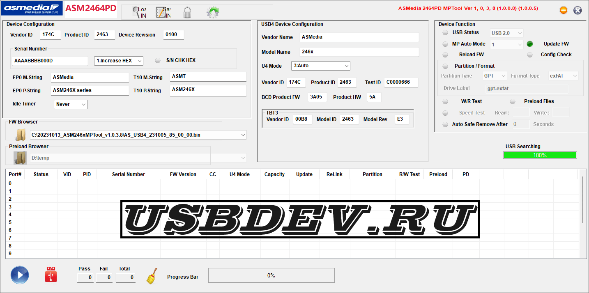Open the 1.Increase HEX serial dropdown

click(x=119, y=61)
